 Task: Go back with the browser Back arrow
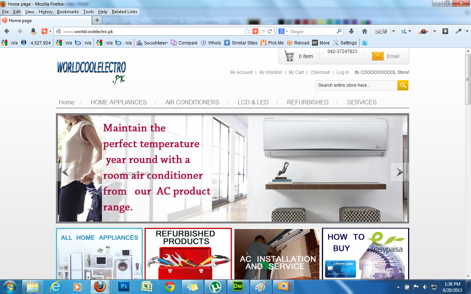7,31
